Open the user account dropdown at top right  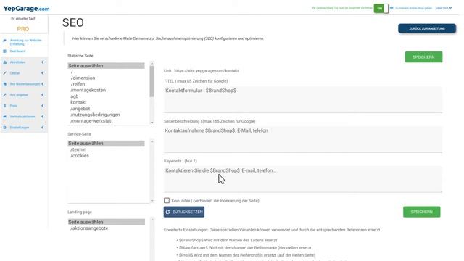click(x=444, y=8)
